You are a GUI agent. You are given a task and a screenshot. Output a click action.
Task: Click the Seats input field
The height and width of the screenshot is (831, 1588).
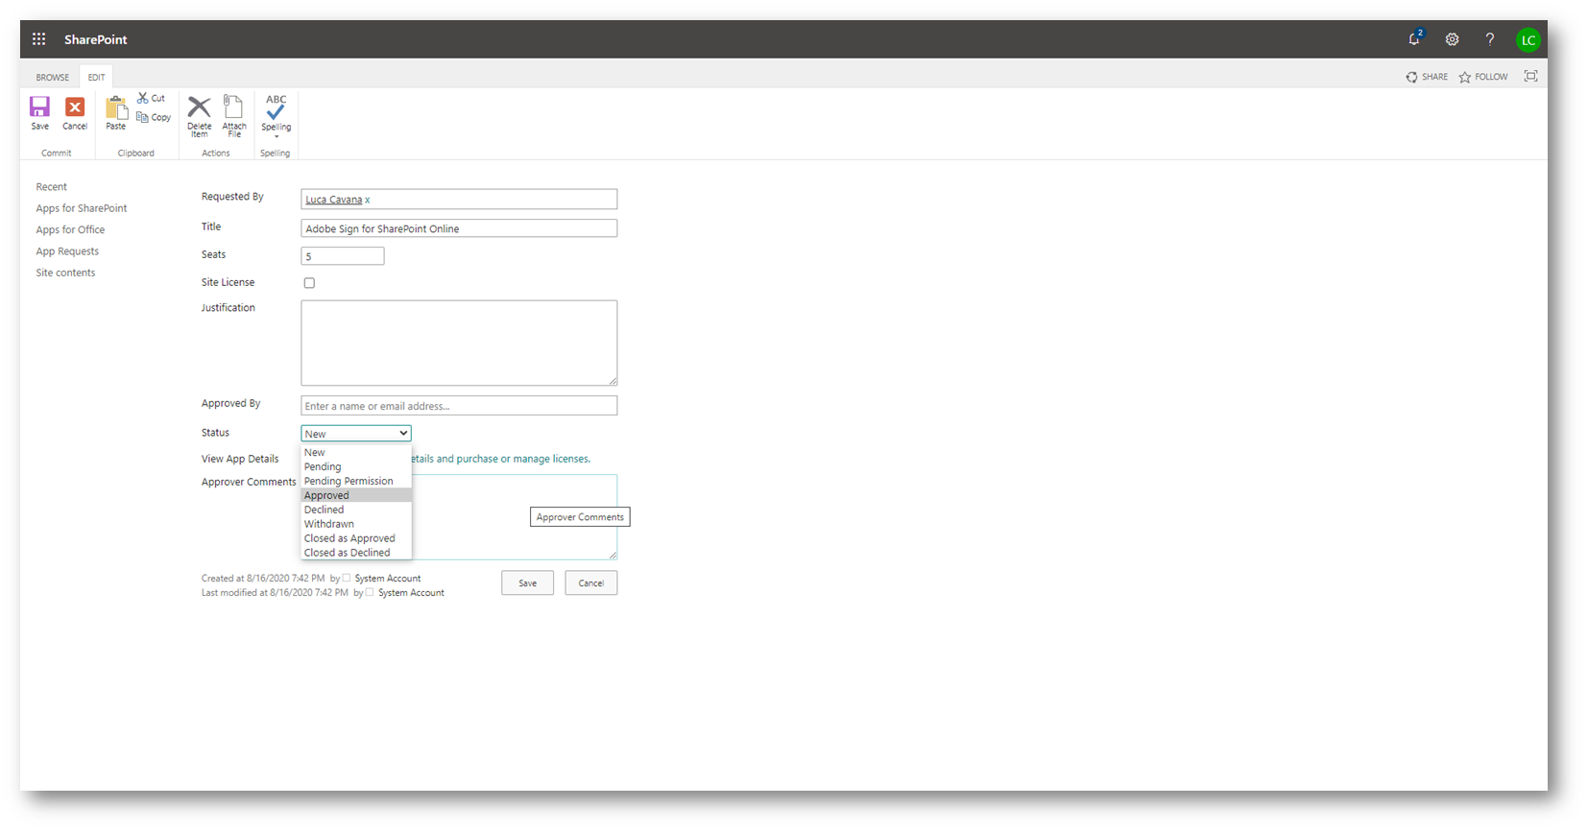coord(343,256)
